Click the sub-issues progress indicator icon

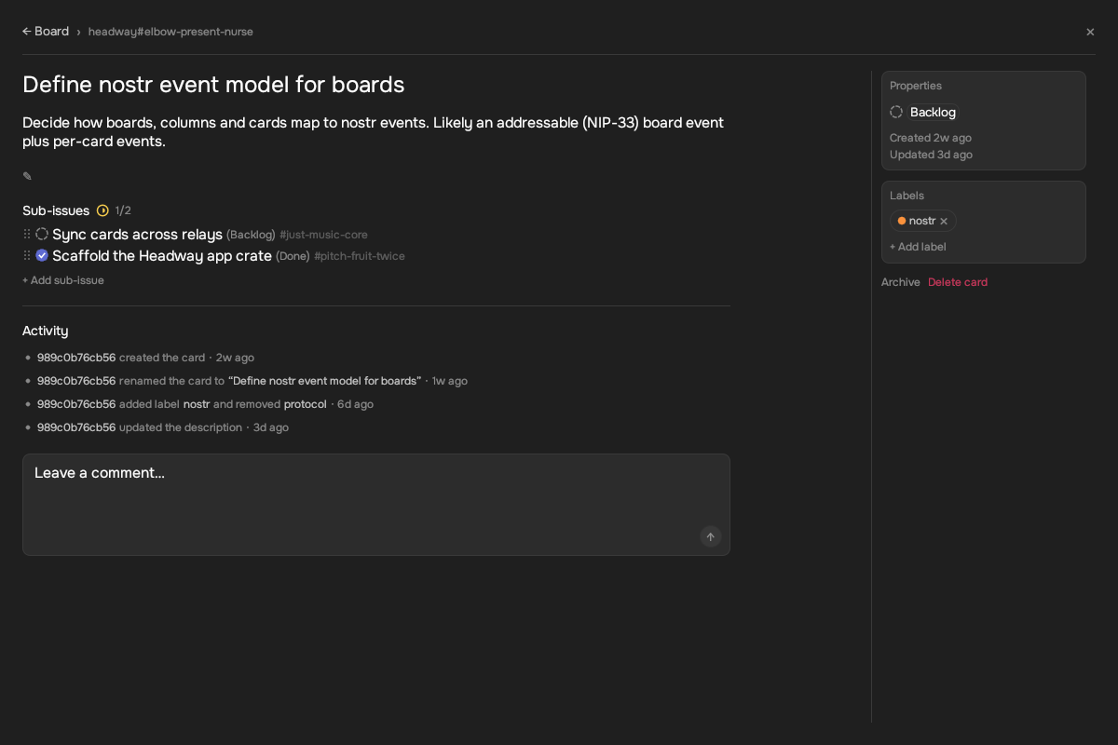click(x=102, y=210)
